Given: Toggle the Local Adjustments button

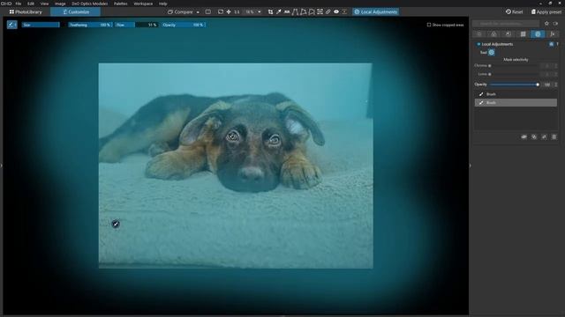Looking at the screenshot, I should coord(376,11).
